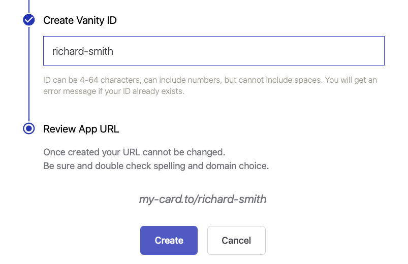Click the 'error message if your ID already exists' line
Image resolution: width=408 pixels, height=264 pixels.
pos(113,92)
